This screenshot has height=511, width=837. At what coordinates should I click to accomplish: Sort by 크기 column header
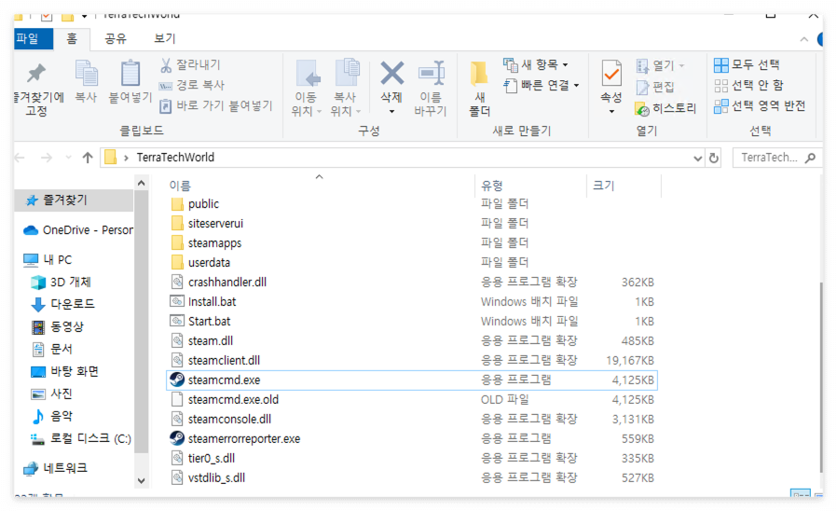click(604, 186)
